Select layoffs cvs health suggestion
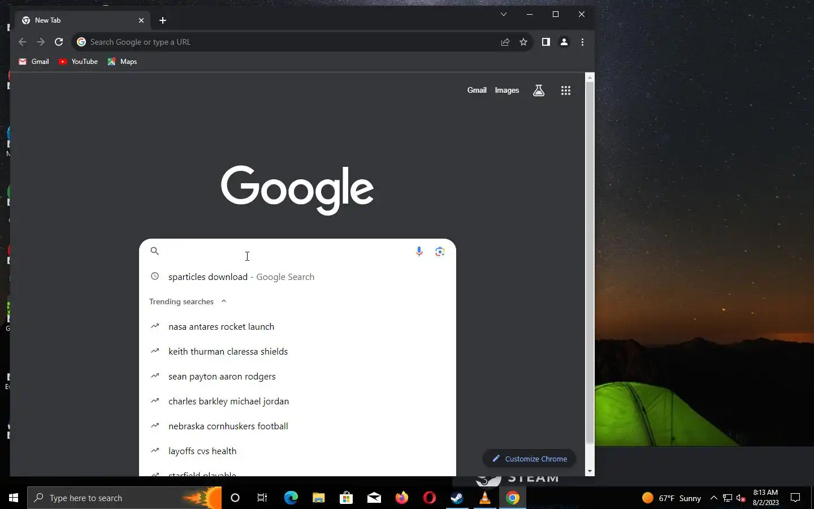814x509 pixels. 297,451
